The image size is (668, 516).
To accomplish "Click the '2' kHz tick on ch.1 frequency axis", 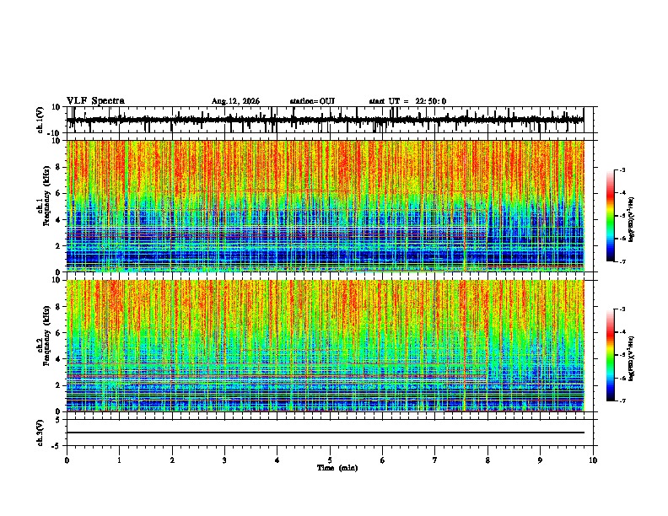I will coord(58,245).
